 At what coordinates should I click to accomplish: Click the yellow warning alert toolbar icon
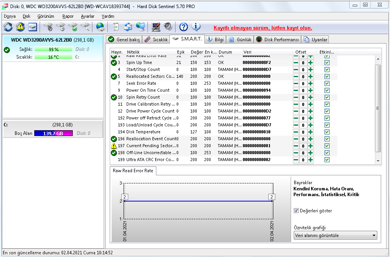[x=20, y=27]
